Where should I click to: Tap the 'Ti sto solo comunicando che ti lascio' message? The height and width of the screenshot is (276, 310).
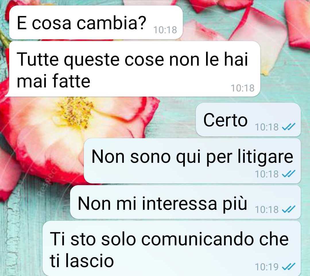[x=172, y=248]
